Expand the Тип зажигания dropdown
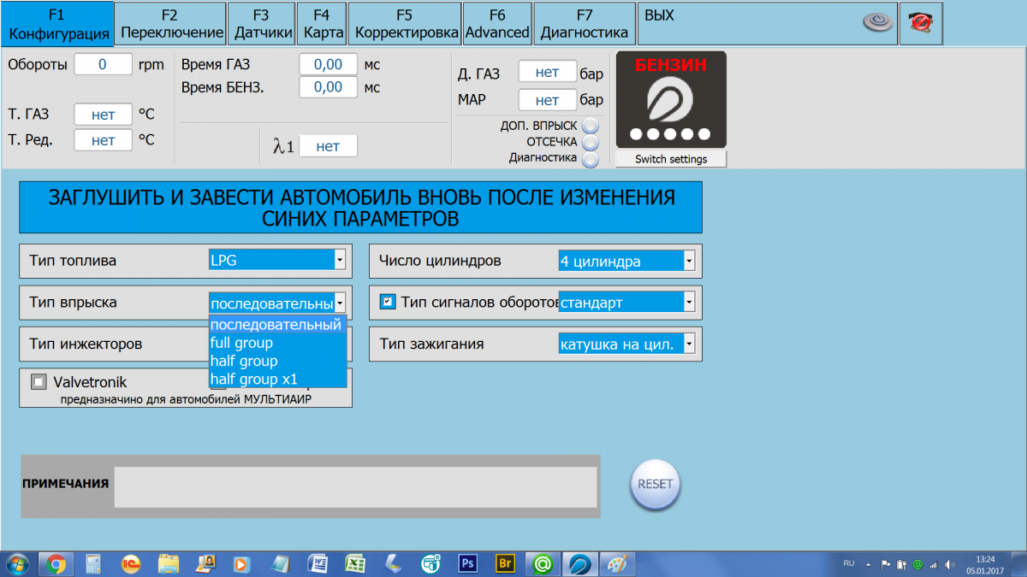The height and width of the screenshot is (577, 1027). tap(689, 344)
